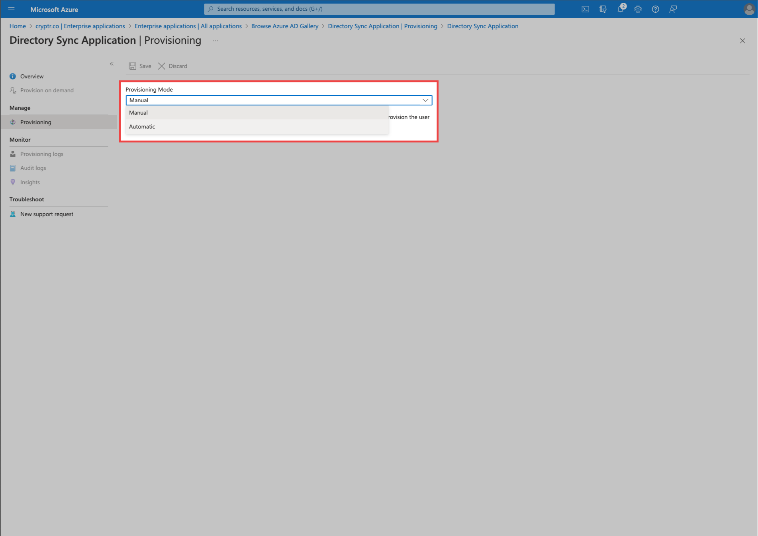
Task: Select Automatic from the dropdown list
Action: pos(257,127)
